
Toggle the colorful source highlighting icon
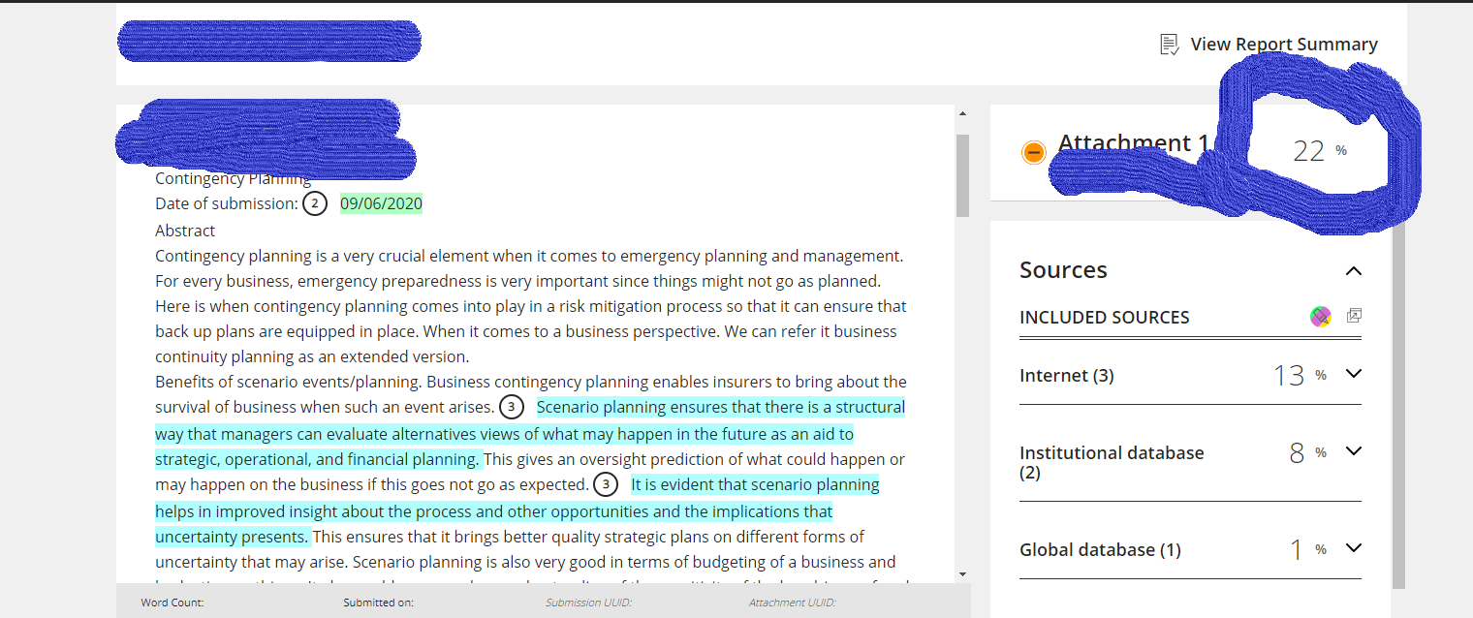click(x=1321, y=316)
